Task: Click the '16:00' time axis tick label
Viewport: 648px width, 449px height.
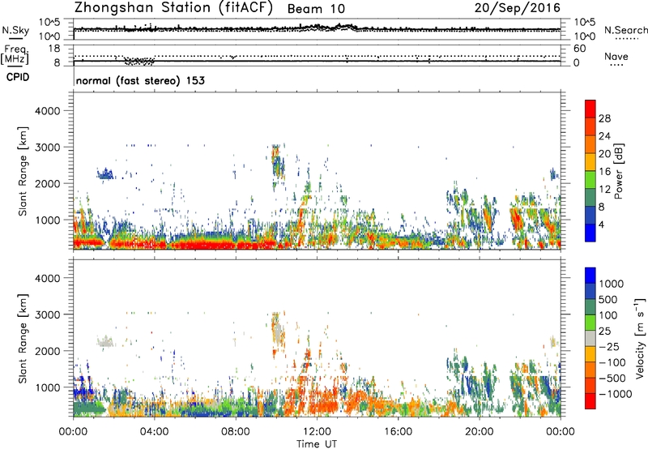Action: [398, 432]
